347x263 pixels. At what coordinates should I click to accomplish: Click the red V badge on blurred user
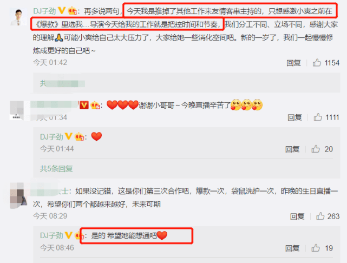[84, 105]
